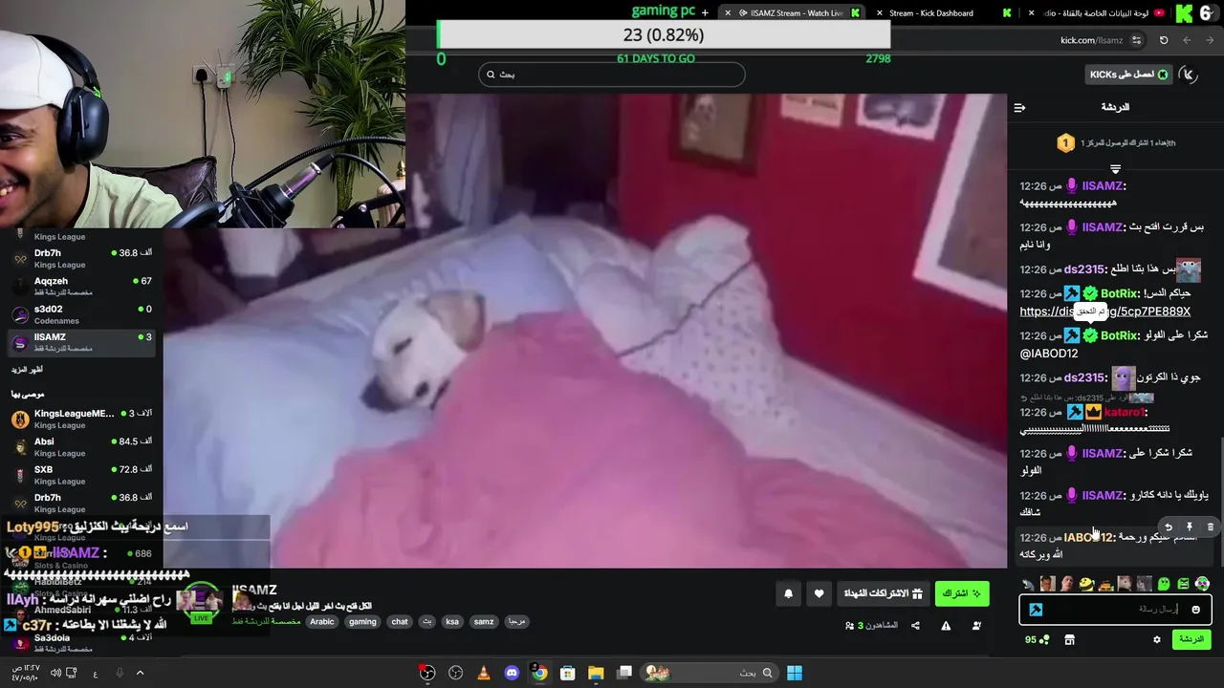The width and height of the screenshot is (1224, 688).
Task: Click the yellow bee emote
Action: pyautogui.click(x=1086, y=584)
